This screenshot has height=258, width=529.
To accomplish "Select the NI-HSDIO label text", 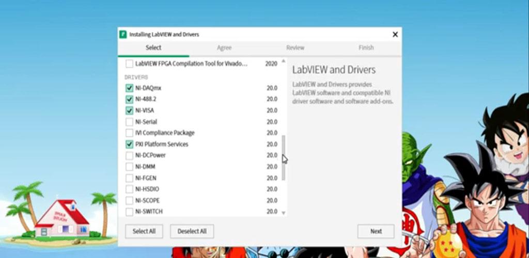I will (x=147, y=189).
